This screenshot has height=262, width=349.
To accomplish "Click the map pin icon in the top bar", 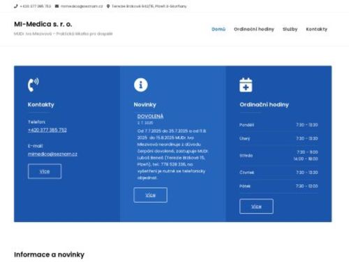I will (108, 6).
